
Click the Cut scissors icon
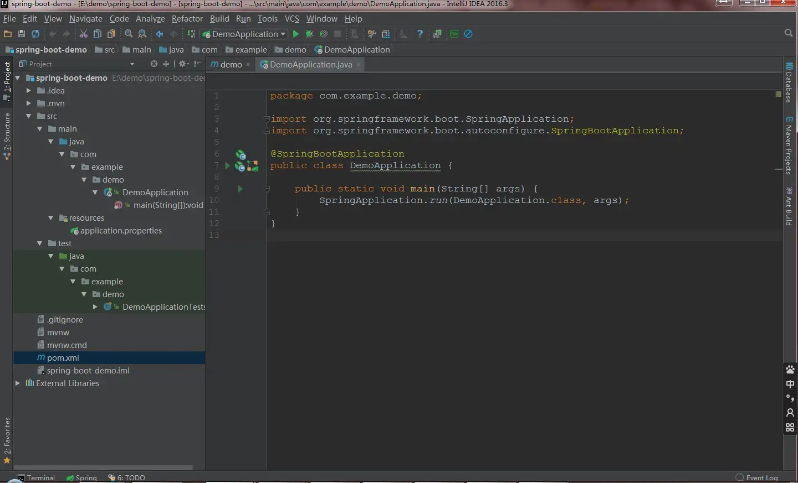(x=84, y=34)
